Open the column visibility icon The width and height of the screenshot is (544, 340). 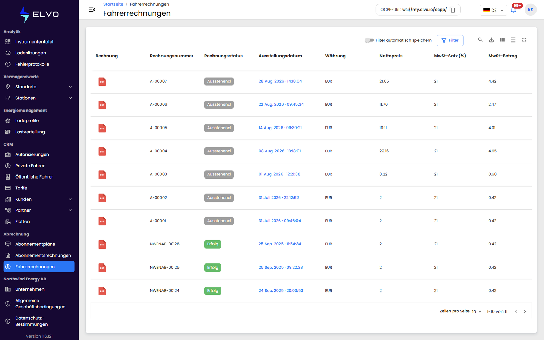tap(502, 40)
